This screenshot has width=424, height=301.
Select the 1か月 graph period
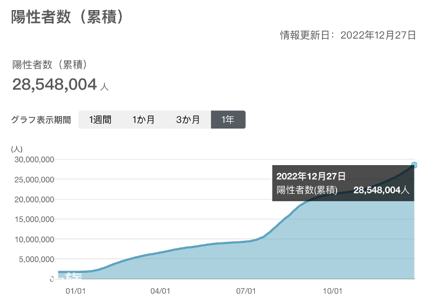pos(144,119)
